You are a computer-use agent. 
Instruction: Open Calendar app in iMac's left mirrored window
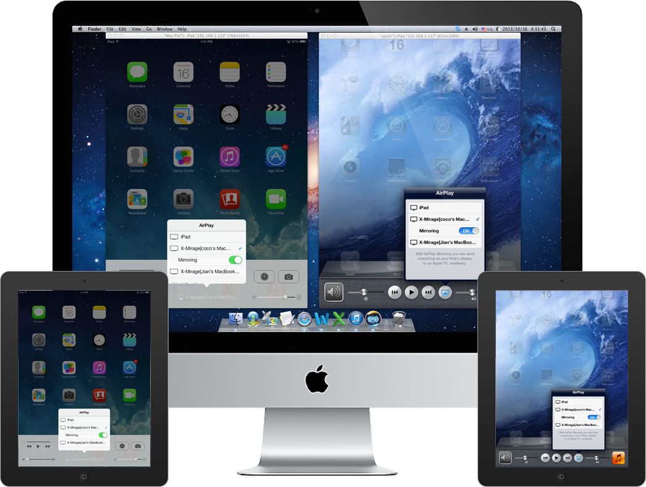(x=183, y=72)
